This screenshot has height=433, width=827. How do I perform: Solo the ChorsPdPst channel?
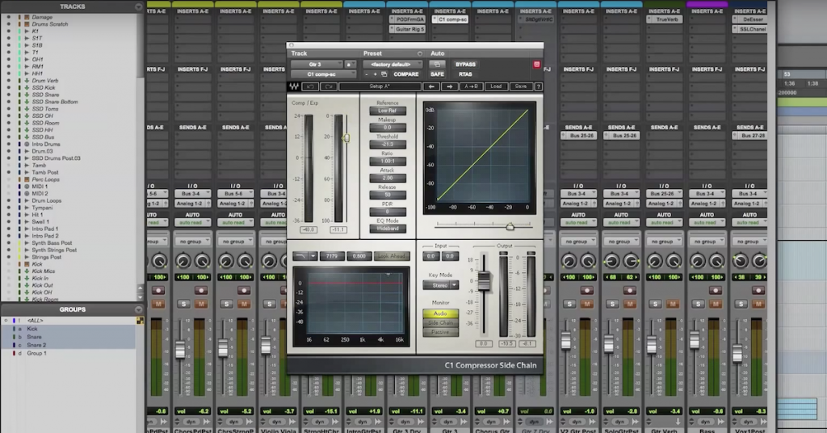(183, 304)
